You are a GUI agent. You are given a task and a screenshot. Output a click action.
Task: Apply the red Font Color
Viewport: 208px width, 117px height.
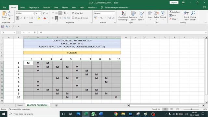45,18
